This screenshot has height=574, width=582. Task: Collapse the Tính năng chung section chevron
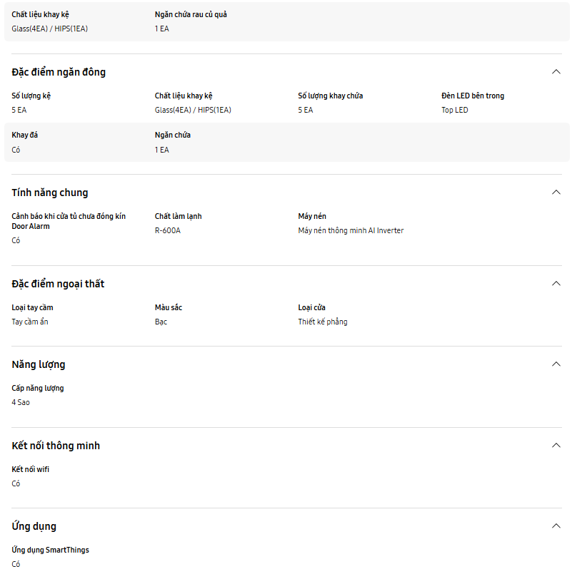[556, 193]
